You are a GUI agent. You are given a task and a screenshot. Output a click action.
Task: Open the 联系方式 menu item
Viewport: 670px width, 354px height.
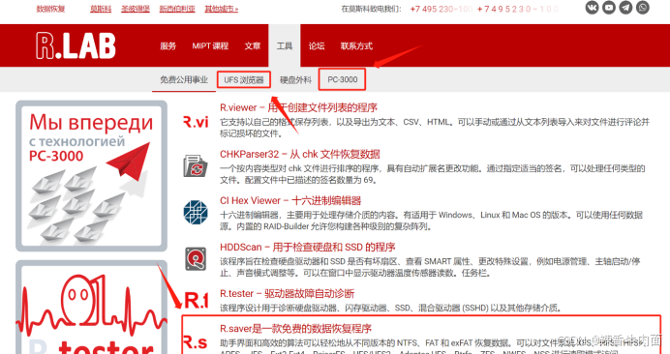click(356, 45)
